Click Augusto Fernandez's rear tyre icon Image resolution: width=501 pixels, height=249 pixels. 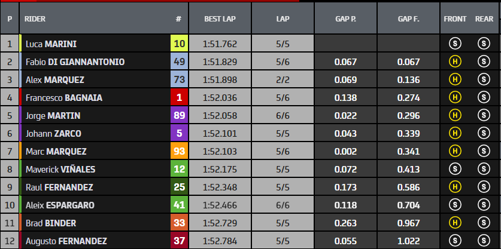coord(484,241)
